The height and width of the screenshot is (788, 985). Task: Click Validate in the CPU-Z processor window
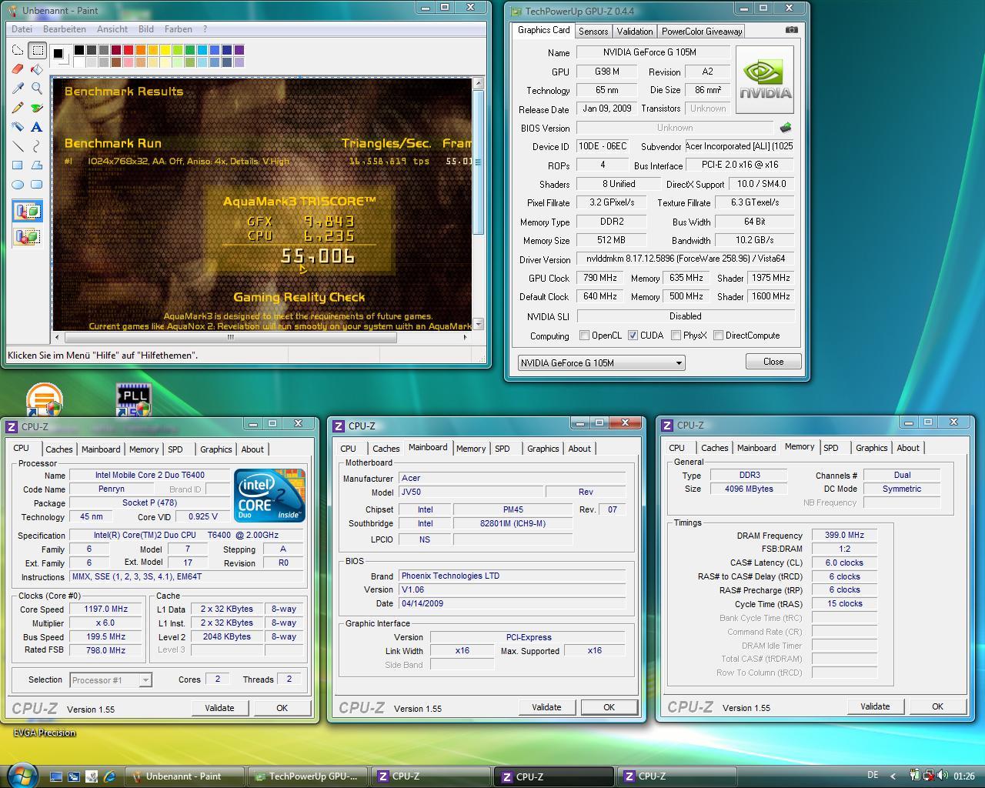[x=219, y=708]
